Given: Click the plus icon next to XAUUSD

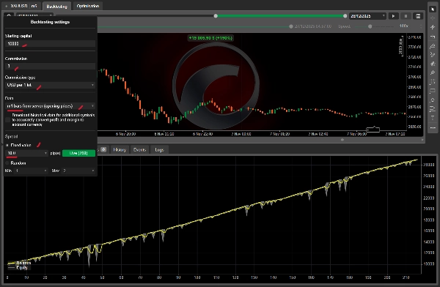Looking at the screenshot, I should click(x=6, y=6).
